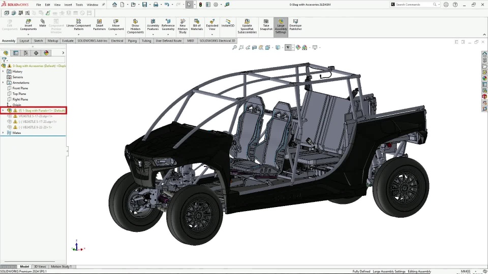Image resolution: width=488 pixels, height=274 pixels.
Task: Click Insert Components tool
Action: [x=28, y=25]
